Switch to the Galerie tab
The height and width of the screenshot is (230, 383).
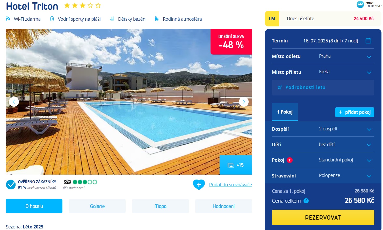(x=97, y=206)
